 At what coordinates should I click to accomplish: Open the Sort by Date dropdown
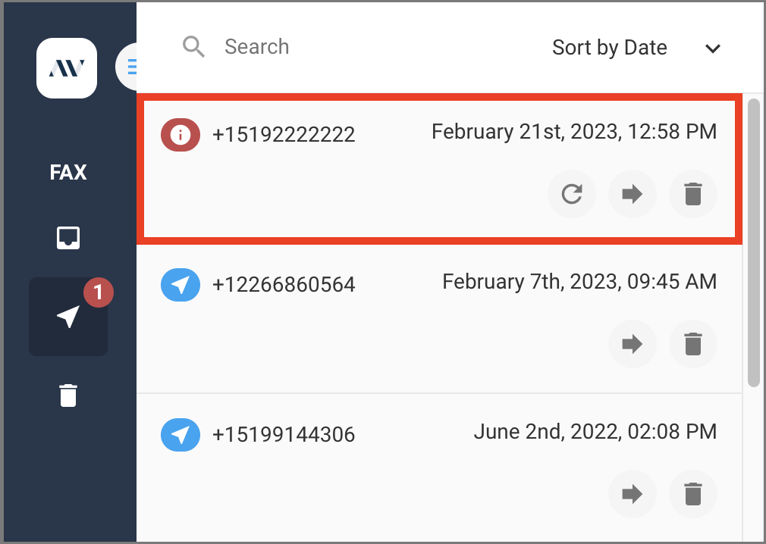[x=636, y=48]
